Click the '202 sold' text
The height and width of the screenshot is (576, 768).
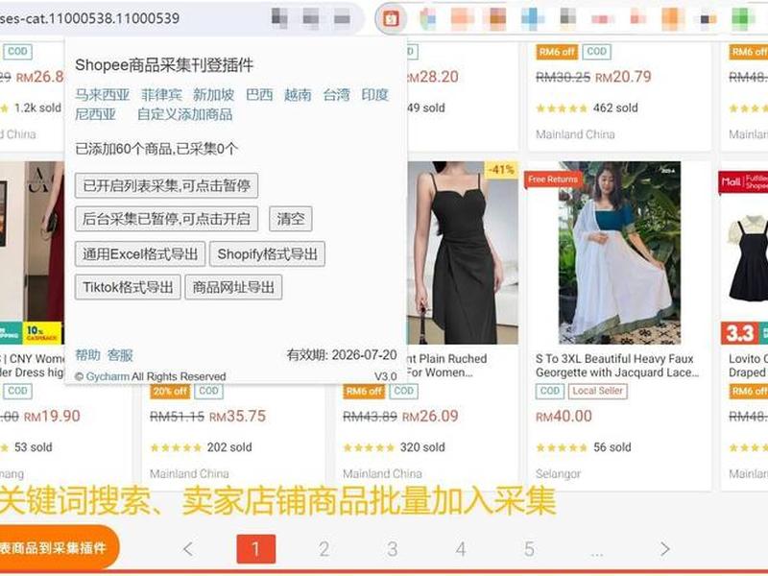tap(229, 447)
